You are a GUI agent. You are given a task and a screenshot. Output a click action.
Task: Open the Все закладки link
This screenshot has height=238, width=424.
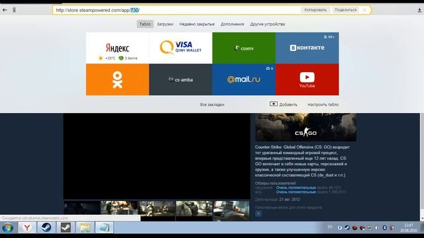tap(212, 104)
